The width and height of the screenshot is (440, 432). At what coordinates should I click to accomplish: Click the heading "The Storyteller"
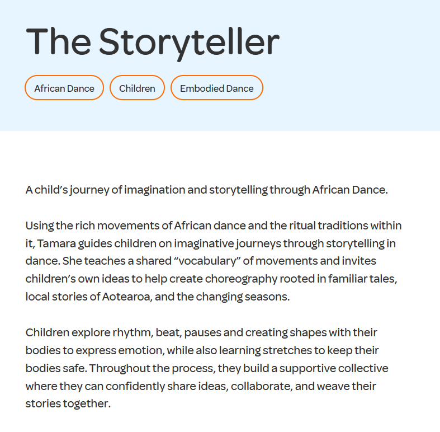click(x=153, y=41)
